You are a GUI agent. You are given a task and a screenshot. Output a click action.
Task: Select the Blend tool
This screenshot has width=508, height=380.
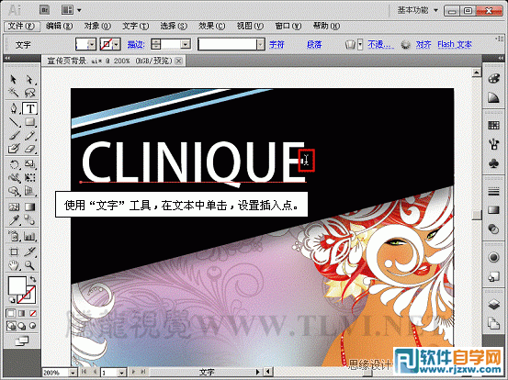(29, 220)
